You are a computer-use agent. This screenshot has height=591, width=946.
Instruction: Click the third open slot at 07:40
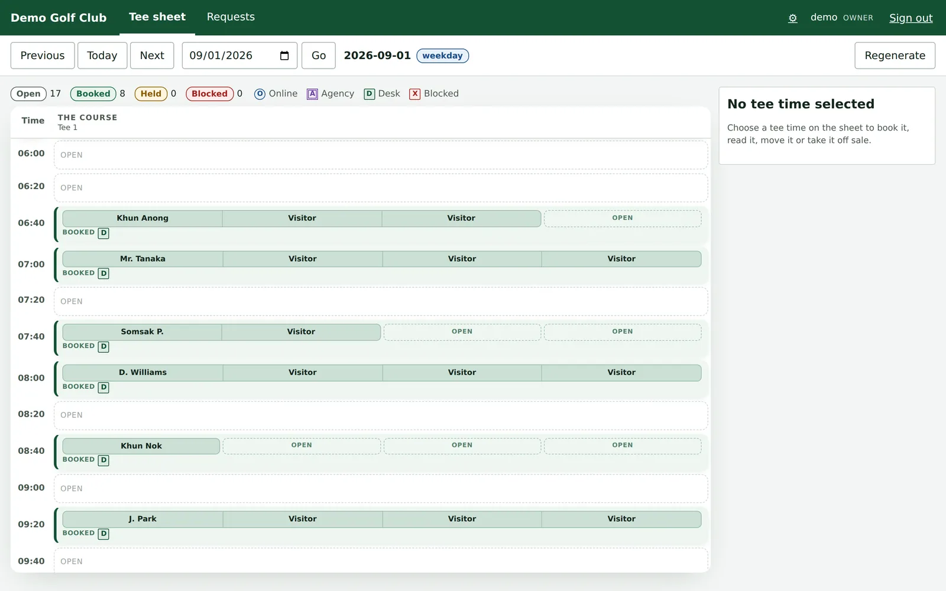tap(462, 332)
